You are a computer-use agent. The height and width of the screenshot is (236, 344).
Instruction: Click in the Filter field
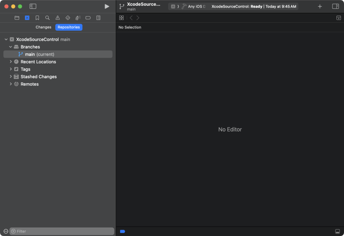(x=62, y=231)
